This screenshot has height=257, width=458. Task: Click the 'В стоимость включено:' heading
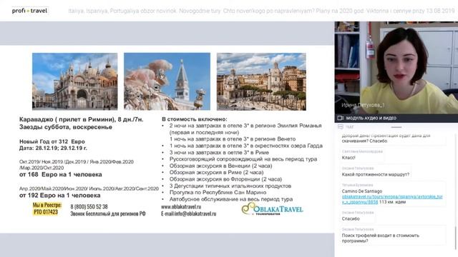(194, 119)
